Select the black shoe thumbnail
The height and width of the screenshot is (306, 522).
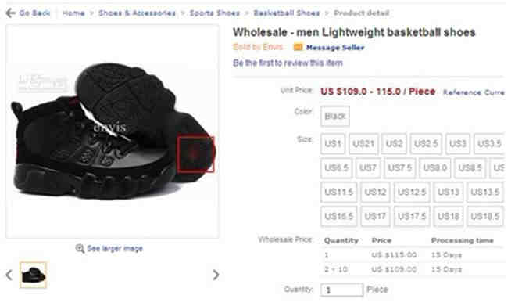coord(33,275)
